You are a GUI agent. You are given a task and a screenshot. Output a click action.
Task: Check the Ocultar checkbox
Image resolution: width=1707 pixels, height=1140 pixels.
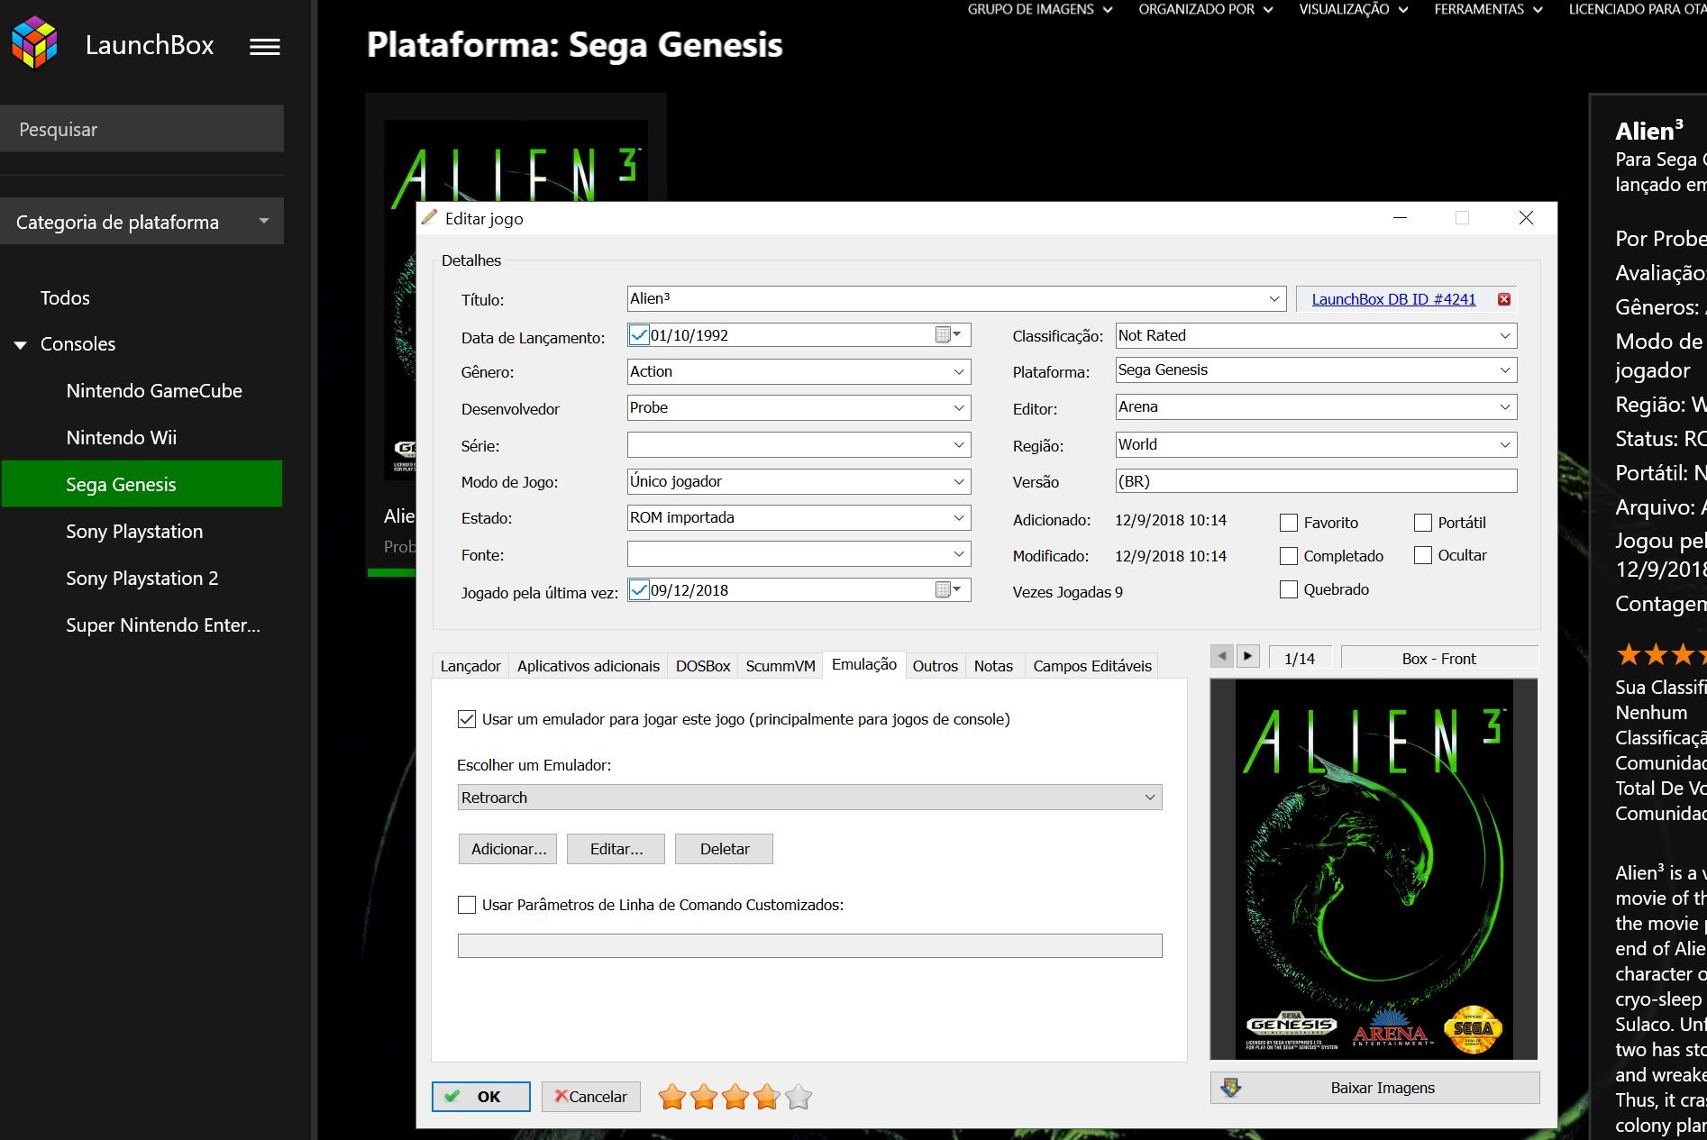point(1423,555)
